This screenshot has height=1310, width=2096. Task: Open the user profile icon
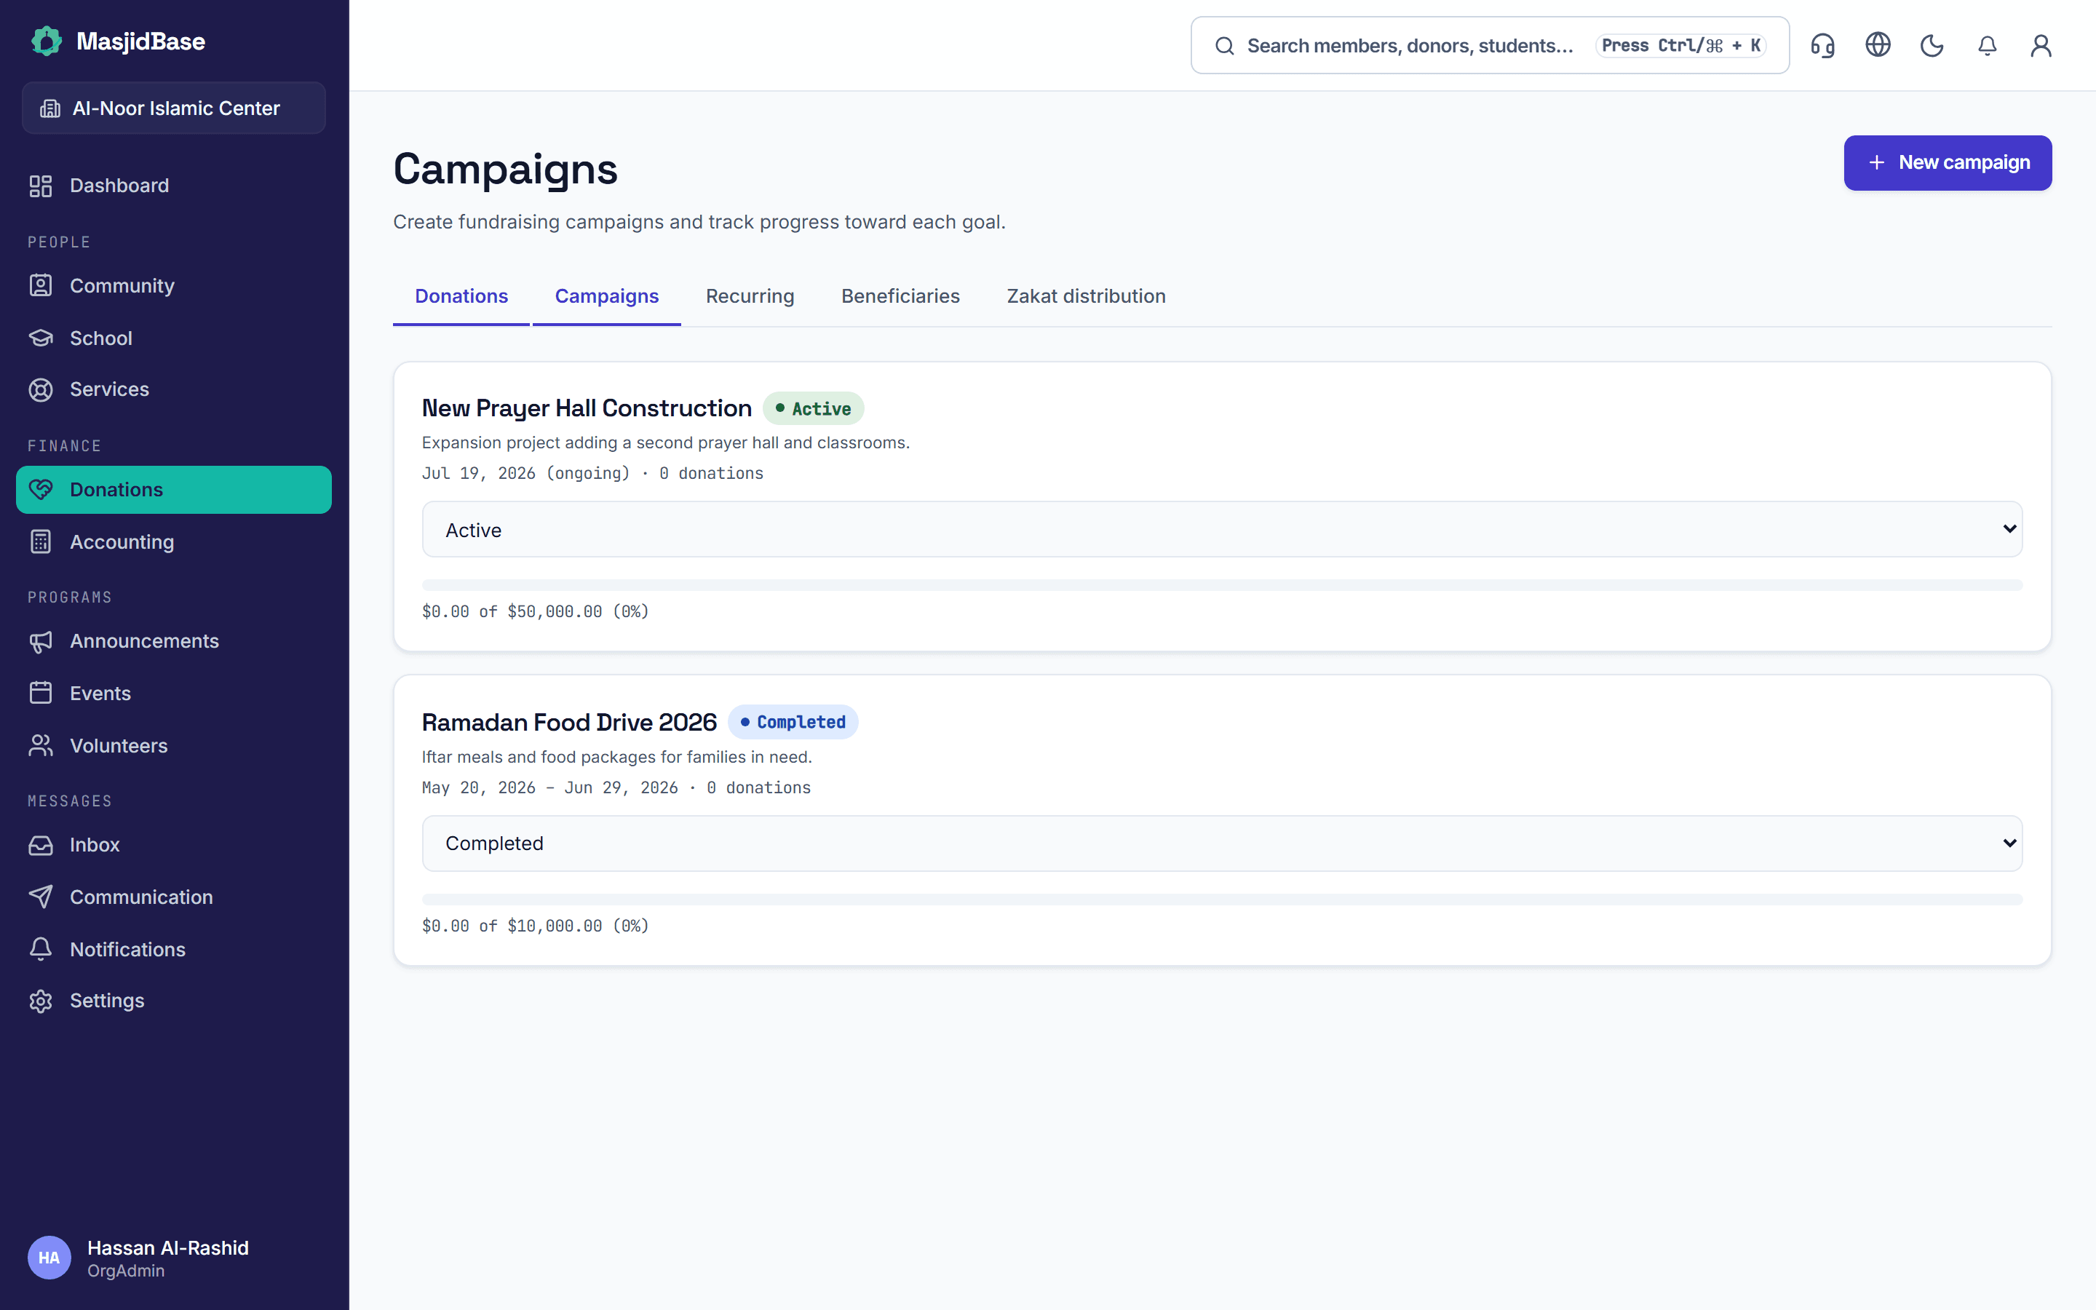point(2041,45)
